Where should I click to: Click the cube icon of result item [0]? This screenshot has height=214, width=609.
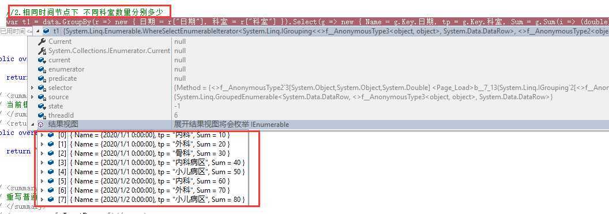(x=51, y=135)
